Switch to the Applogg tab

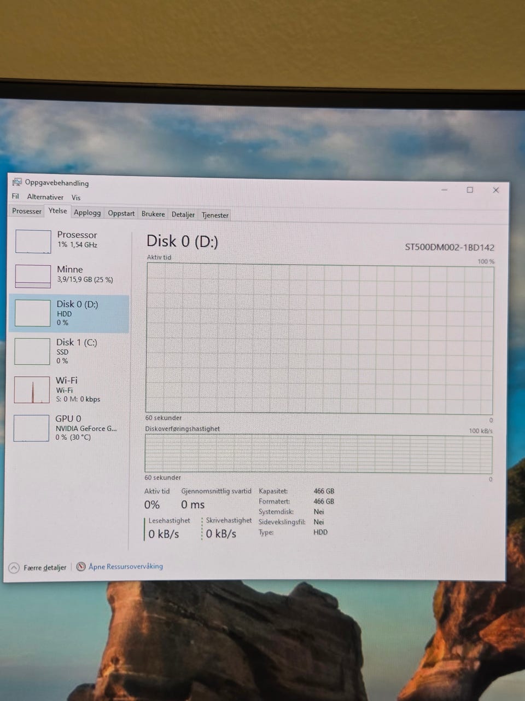(x=87, y=212)
